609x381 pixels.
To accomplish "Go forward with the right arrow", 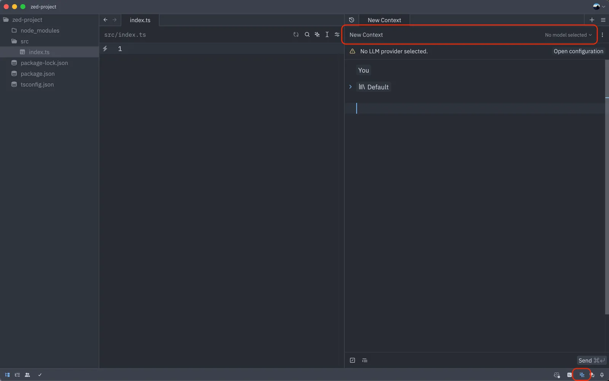I will 115,20.
